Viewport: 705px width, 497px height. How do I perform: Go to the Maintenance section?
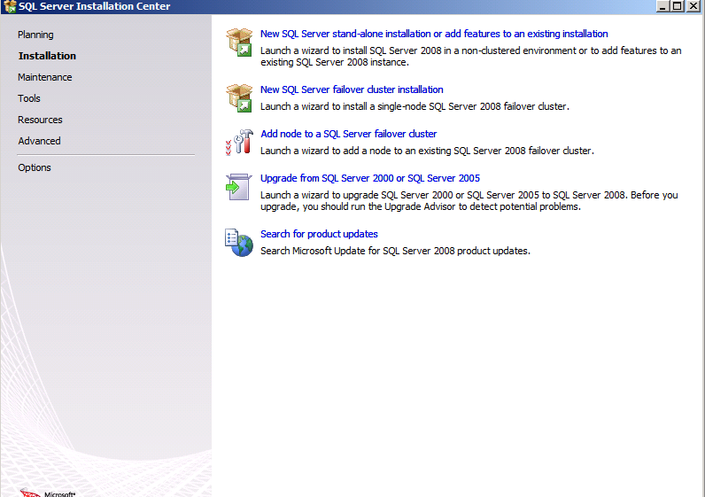(45, 77)
